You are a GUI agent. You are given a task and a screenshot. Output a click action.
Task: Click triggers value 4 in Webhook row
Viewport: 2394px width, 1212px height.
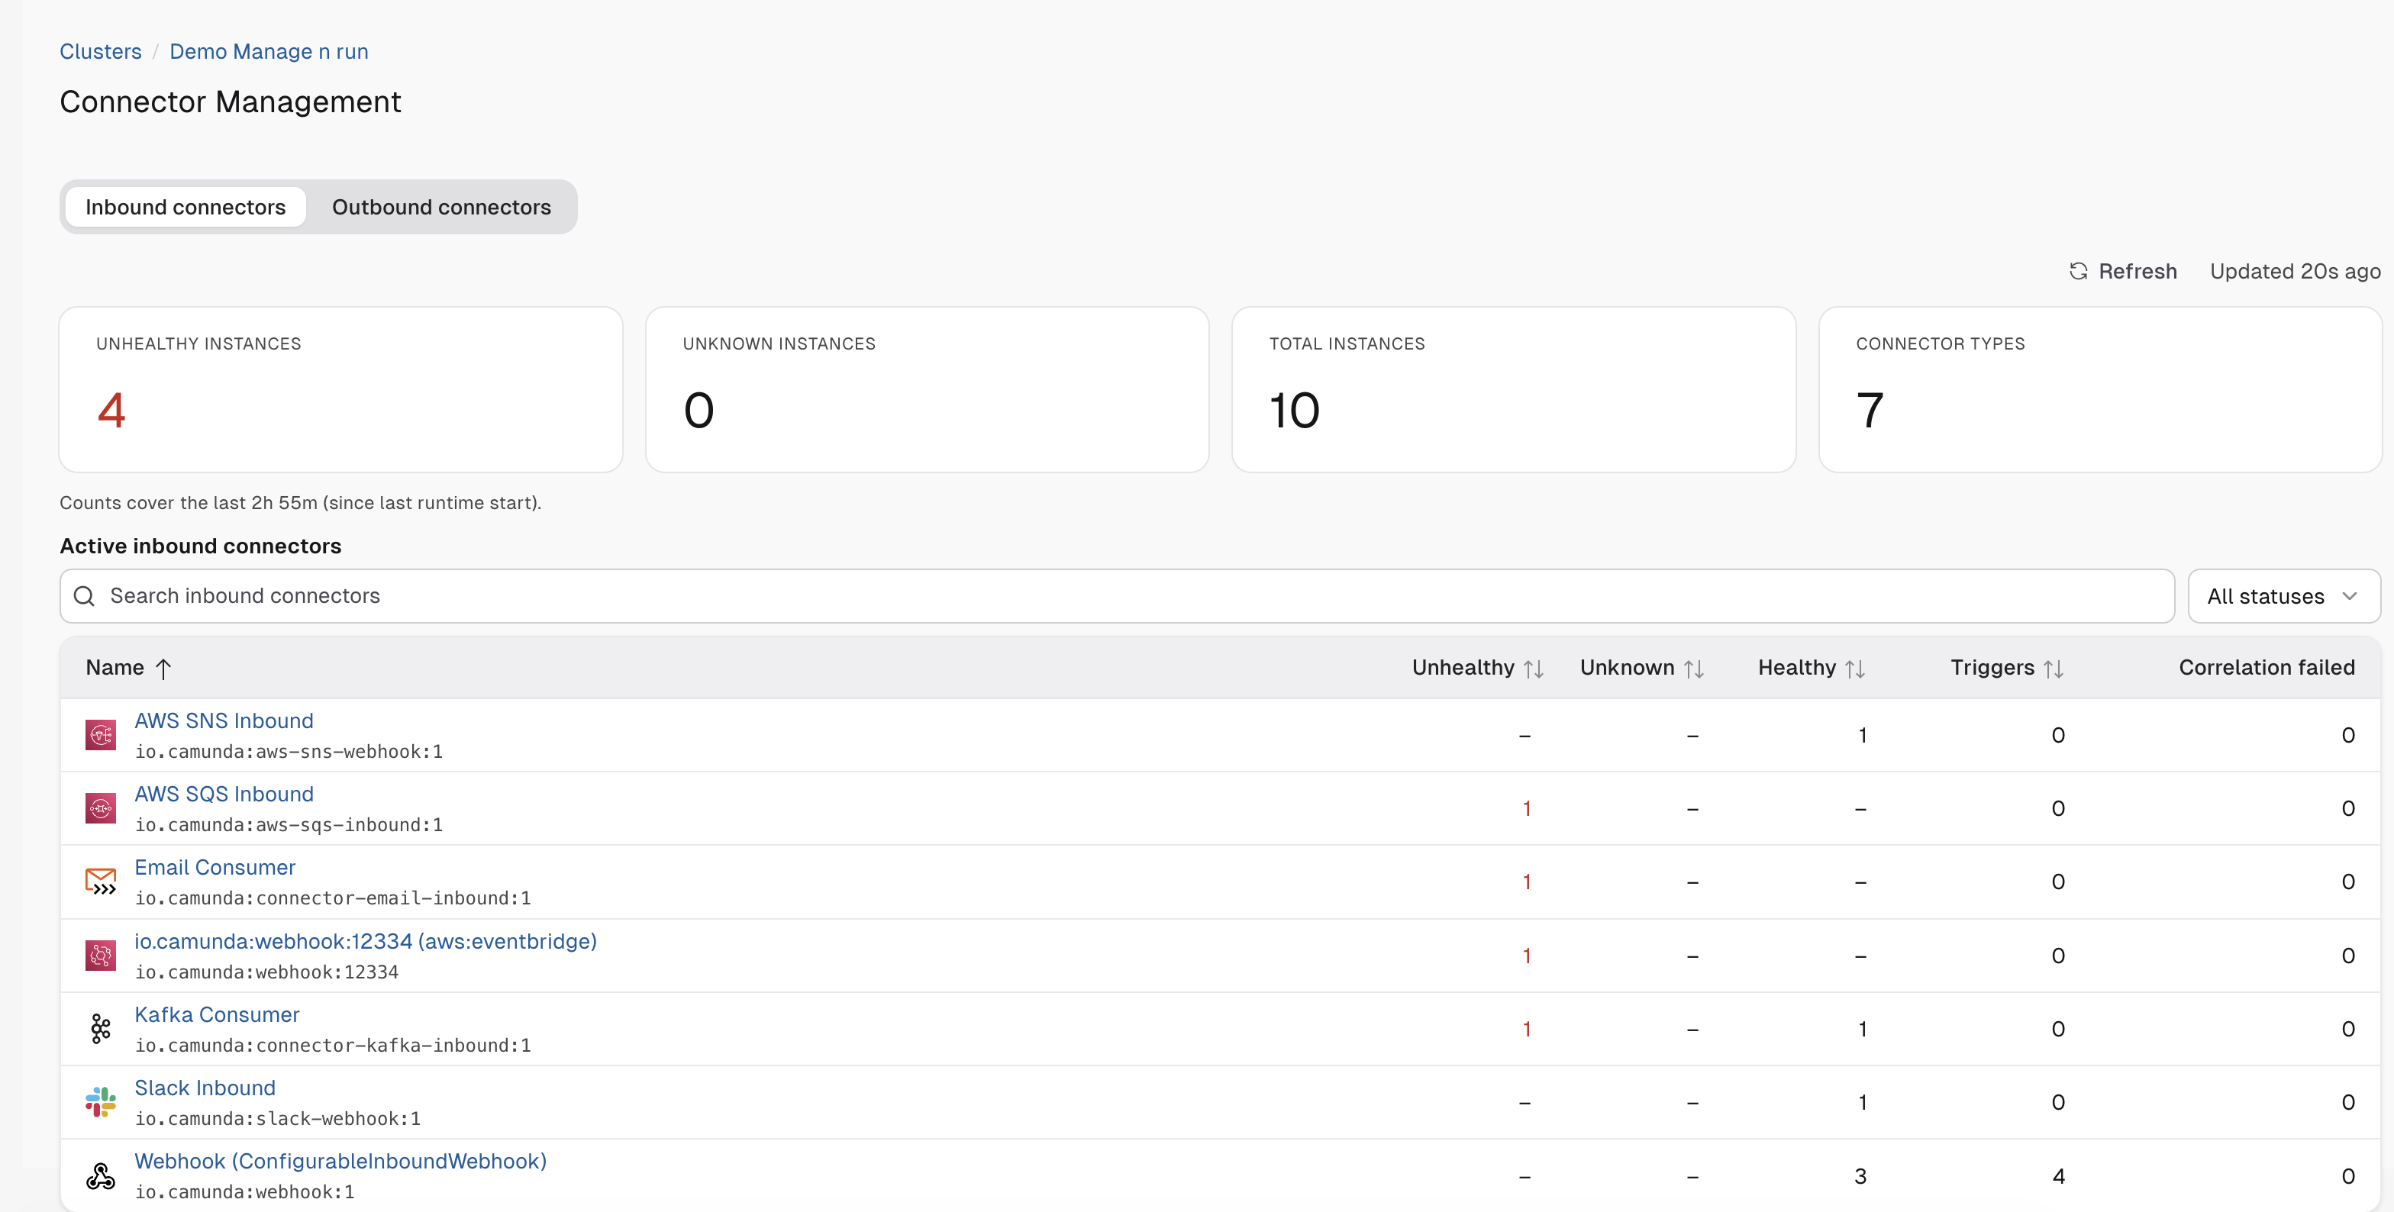2057,1177
